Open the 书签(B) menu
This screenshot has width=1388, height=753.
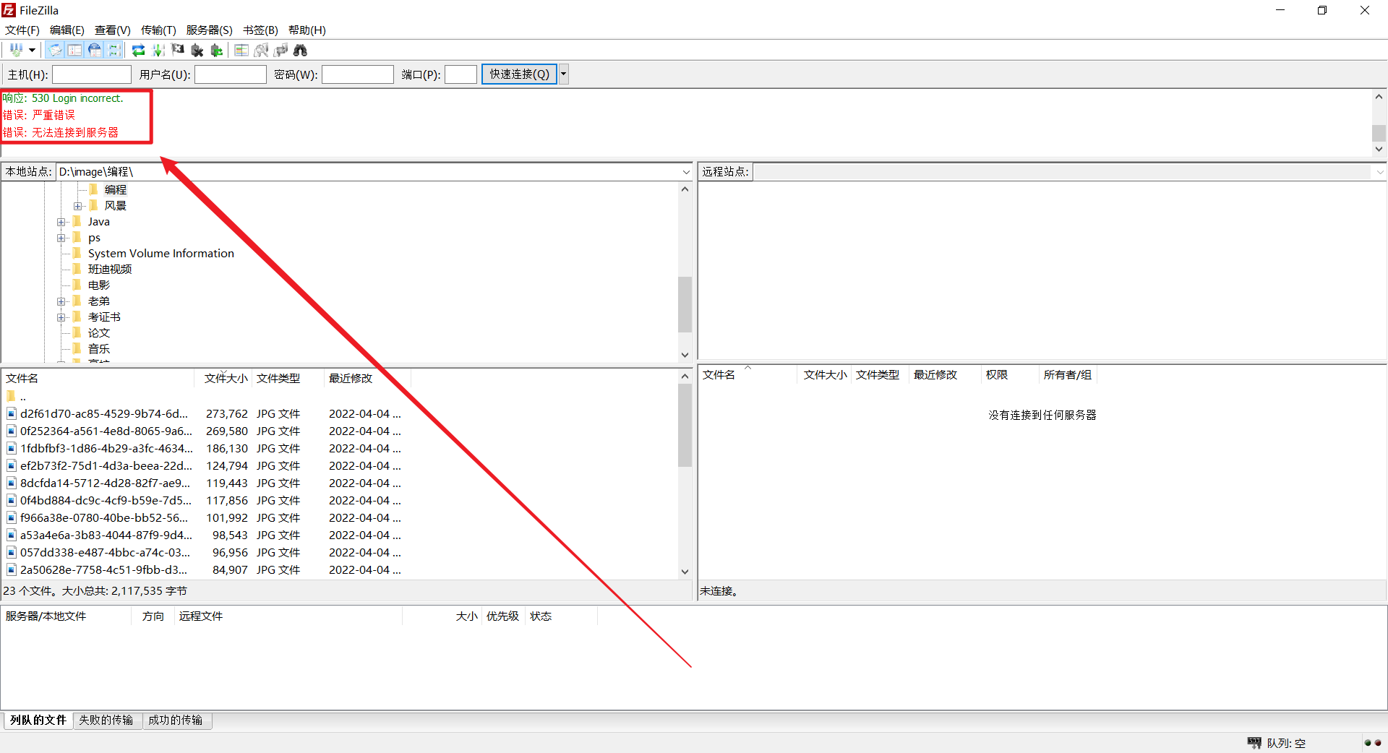tap(260, 30)
